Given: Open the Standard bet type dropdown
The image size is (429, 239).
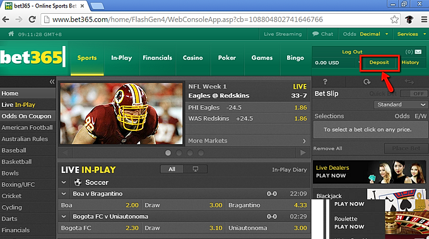Looking at the screenshot, I should tap(400, 104).
